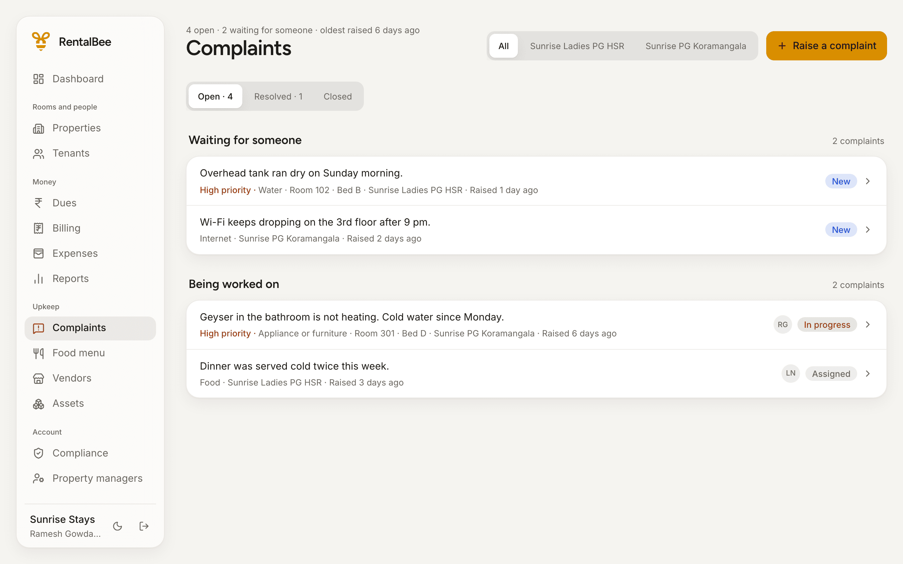Open 'Dinner was served cold twice this week.'
Image resolution: width=903 pixels, height=564 pixels.
coord(536,374)
